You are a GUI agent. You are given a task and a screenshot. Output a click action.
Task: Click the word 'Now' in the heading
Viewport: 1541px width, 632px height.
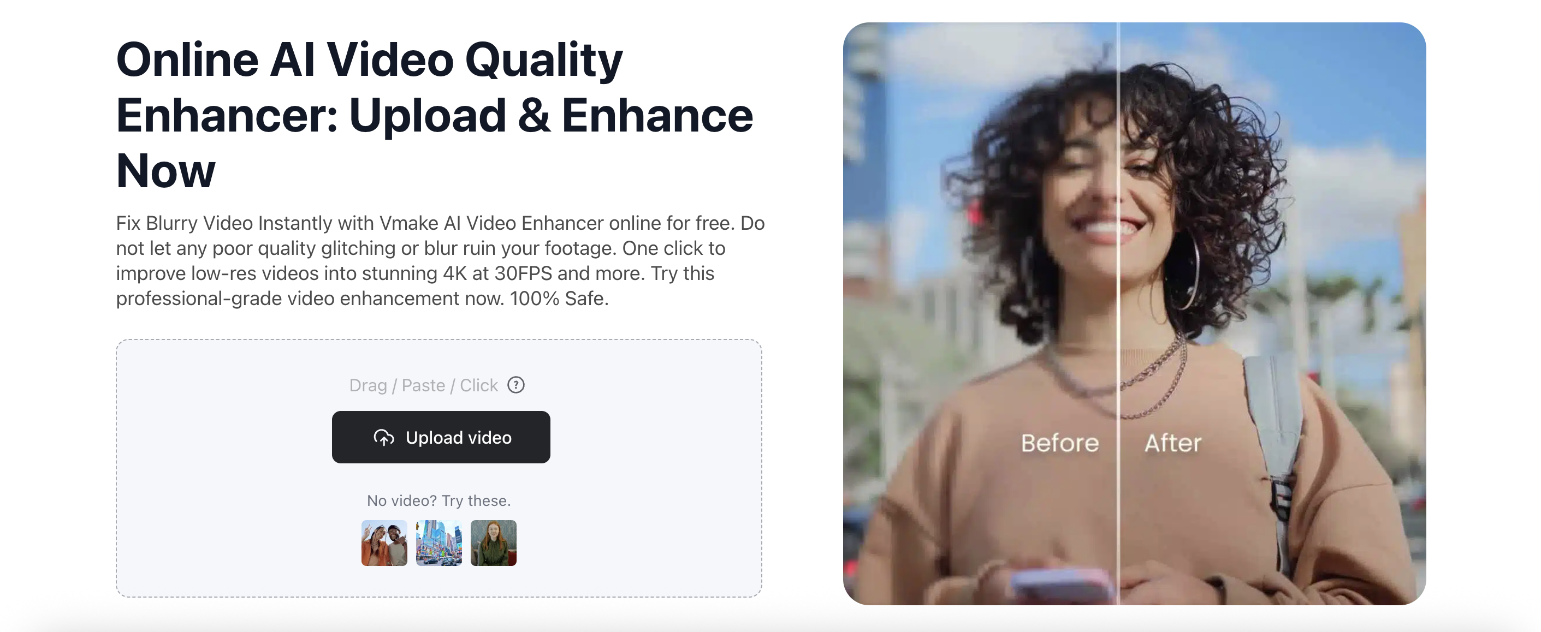point(165,170)
